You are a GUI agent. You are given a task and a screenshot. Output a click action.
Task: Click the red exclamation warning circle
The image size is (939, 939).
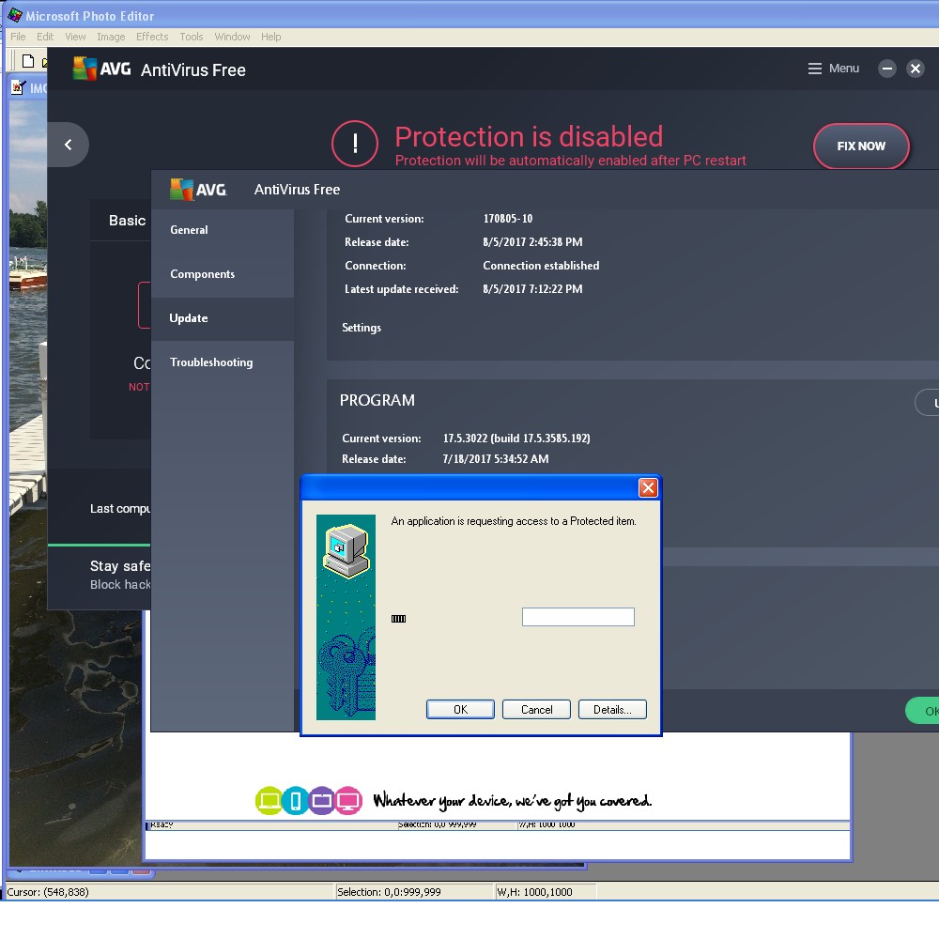(355, 145)
